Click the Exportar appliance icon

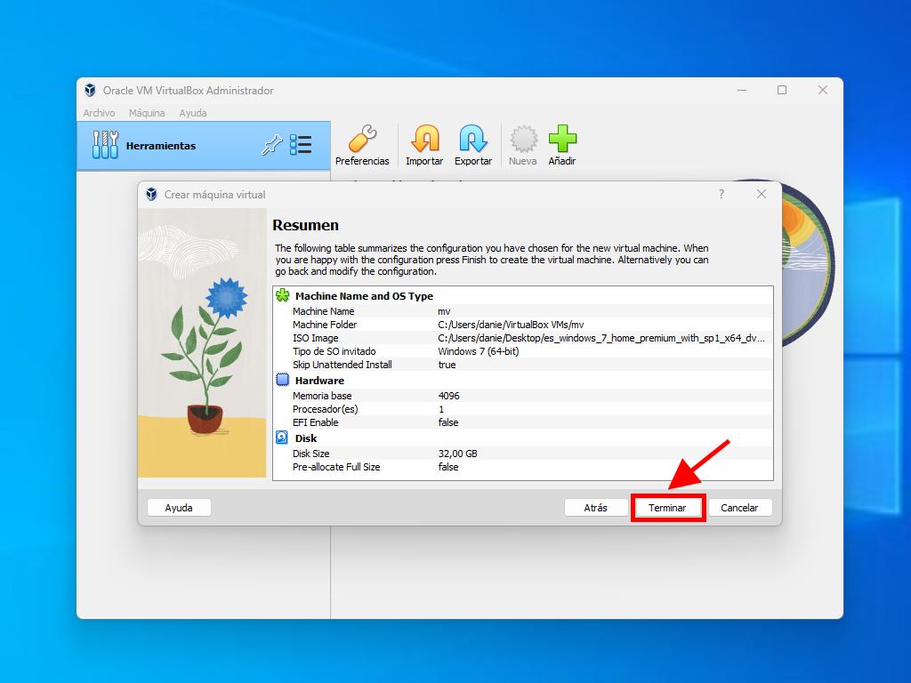(472, 140)
